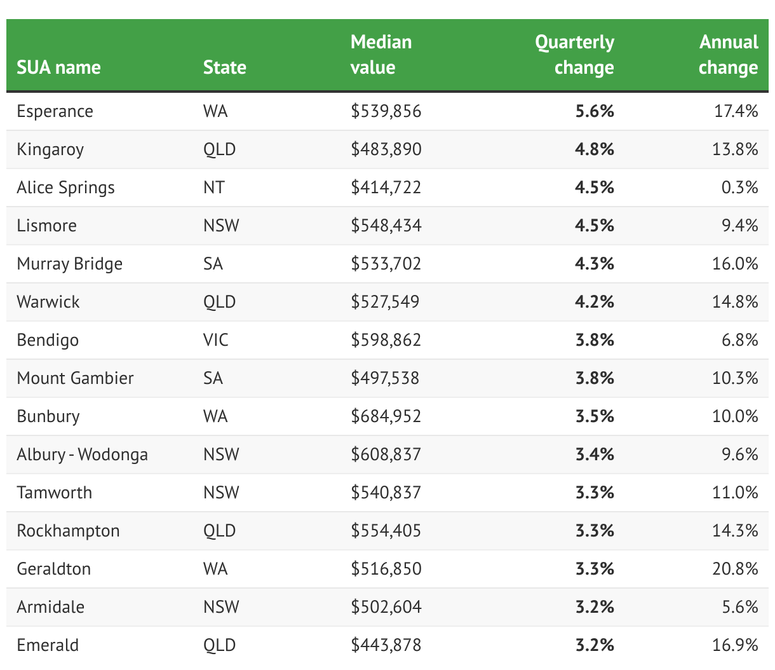The height and width of the screenshot is (670, 775).
Task: Select Warwick's 4.2% quarterly change
Action: tap(594, 301)
